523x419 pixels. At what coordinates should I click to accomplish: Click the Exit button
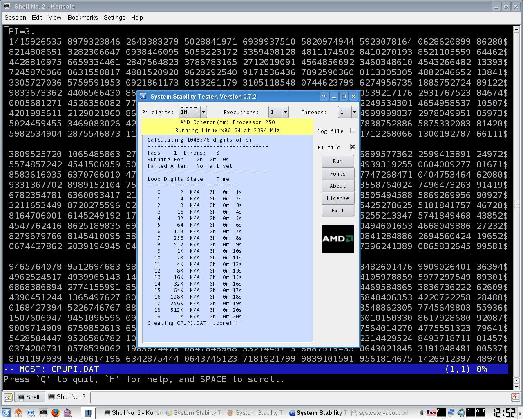click(x=337, y=210)
